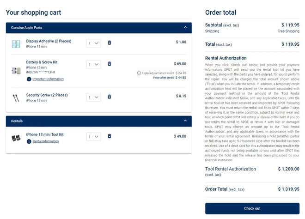Image resolution: width=305 pixels, height=219 pixels.
Task: Click info icon near Replaced part return credit
Action: pos(139,73)
